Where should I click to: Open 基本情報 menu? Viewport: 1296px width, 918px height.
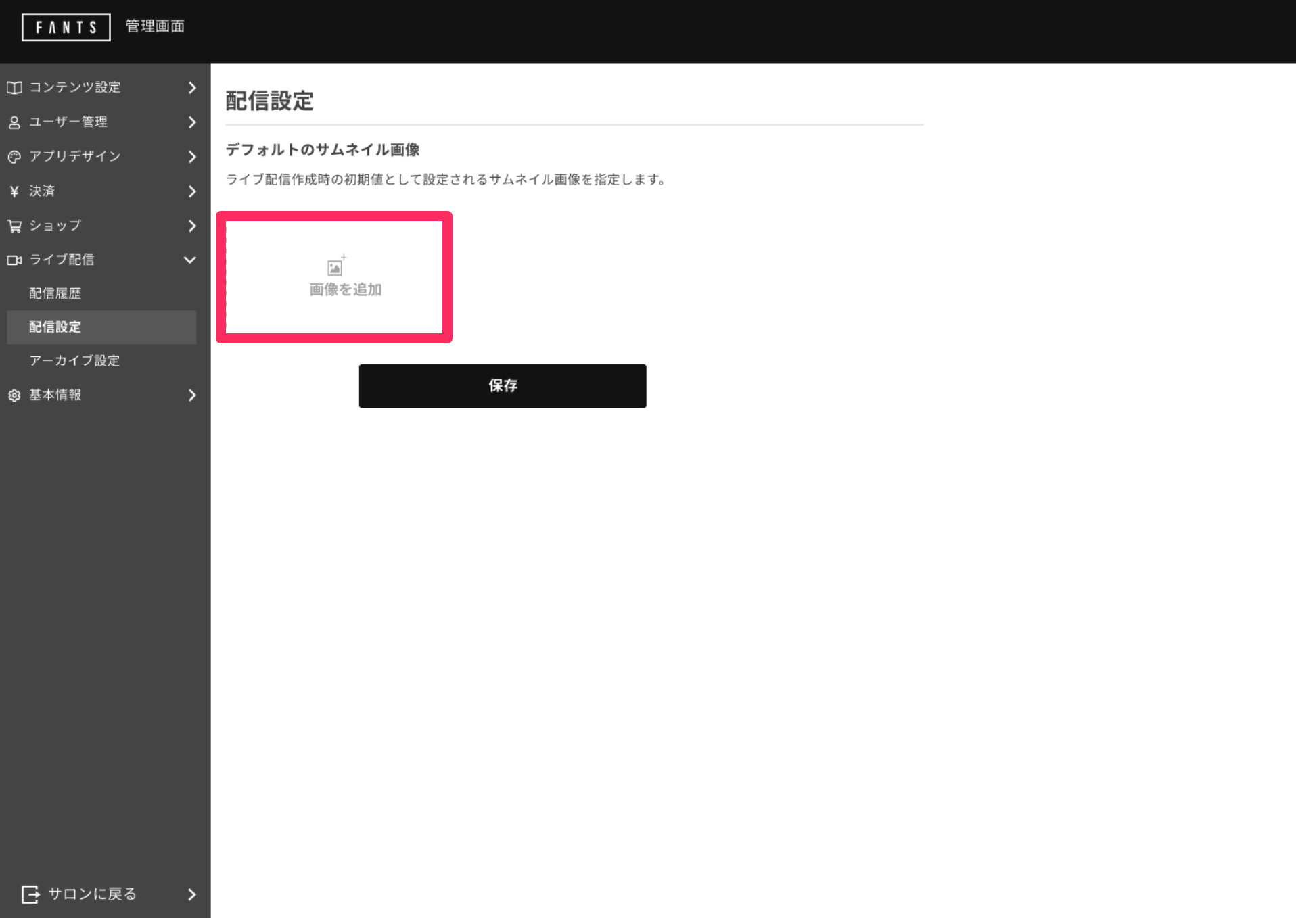(x=55, y=395)
